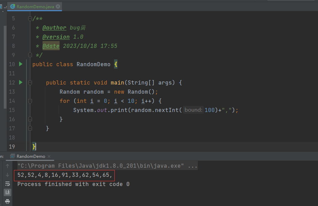Click the fold end marker at line 17

tap(30, 128)
